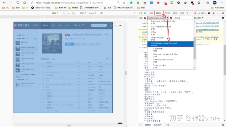Viewport: 226px width, 127px height.
Task: Select Console tab in bottom drawer
Action: click(x=148, y=125)
